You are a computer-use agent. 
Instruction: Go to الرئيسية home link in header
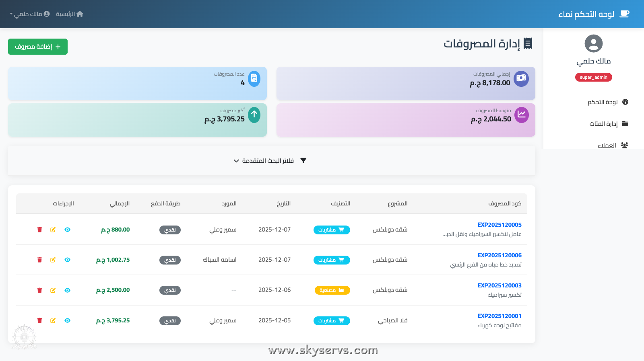click(x=70, y=14)
